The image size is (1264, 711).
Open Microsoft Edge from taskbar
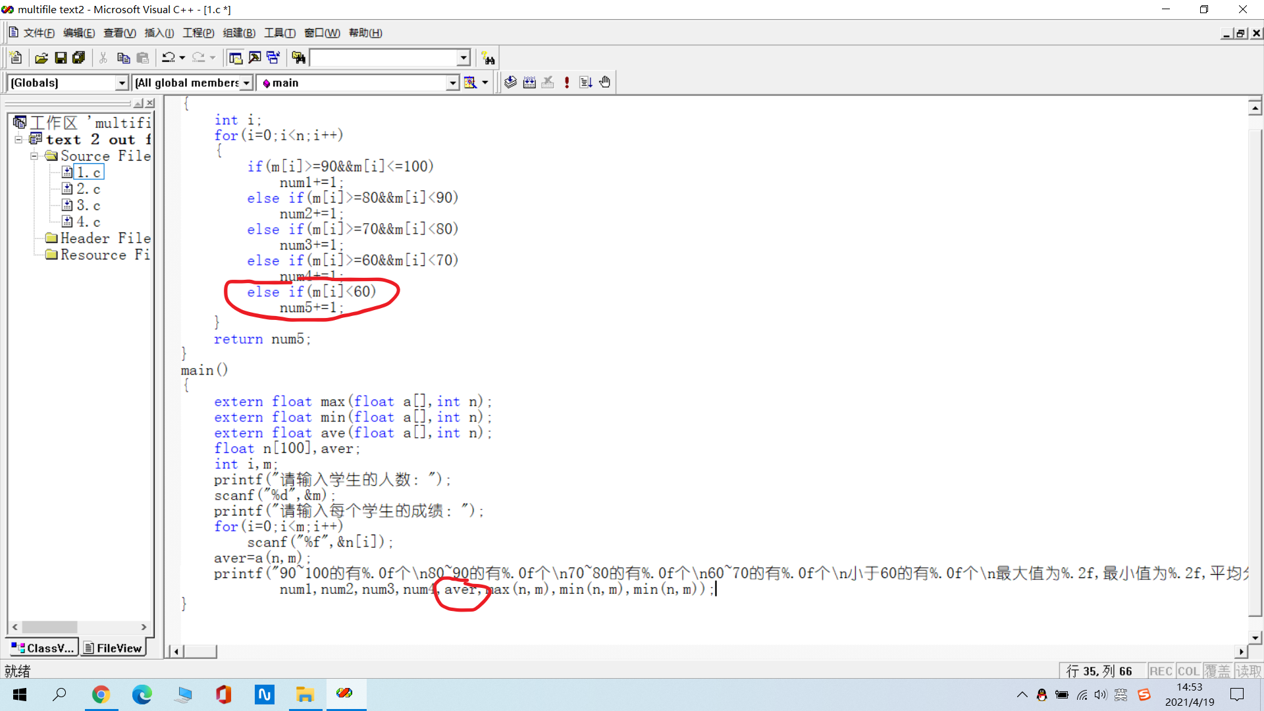pyautogui.click(x=142, y=695)
